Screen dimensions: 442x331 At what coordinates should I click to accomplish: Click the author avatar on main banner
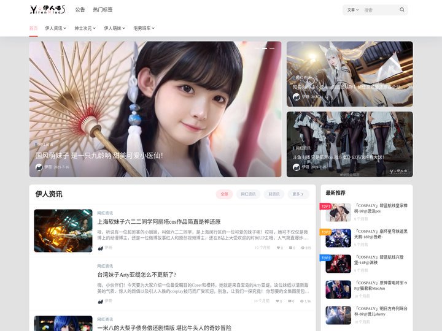pyautogui.click(x=39, y=167)
